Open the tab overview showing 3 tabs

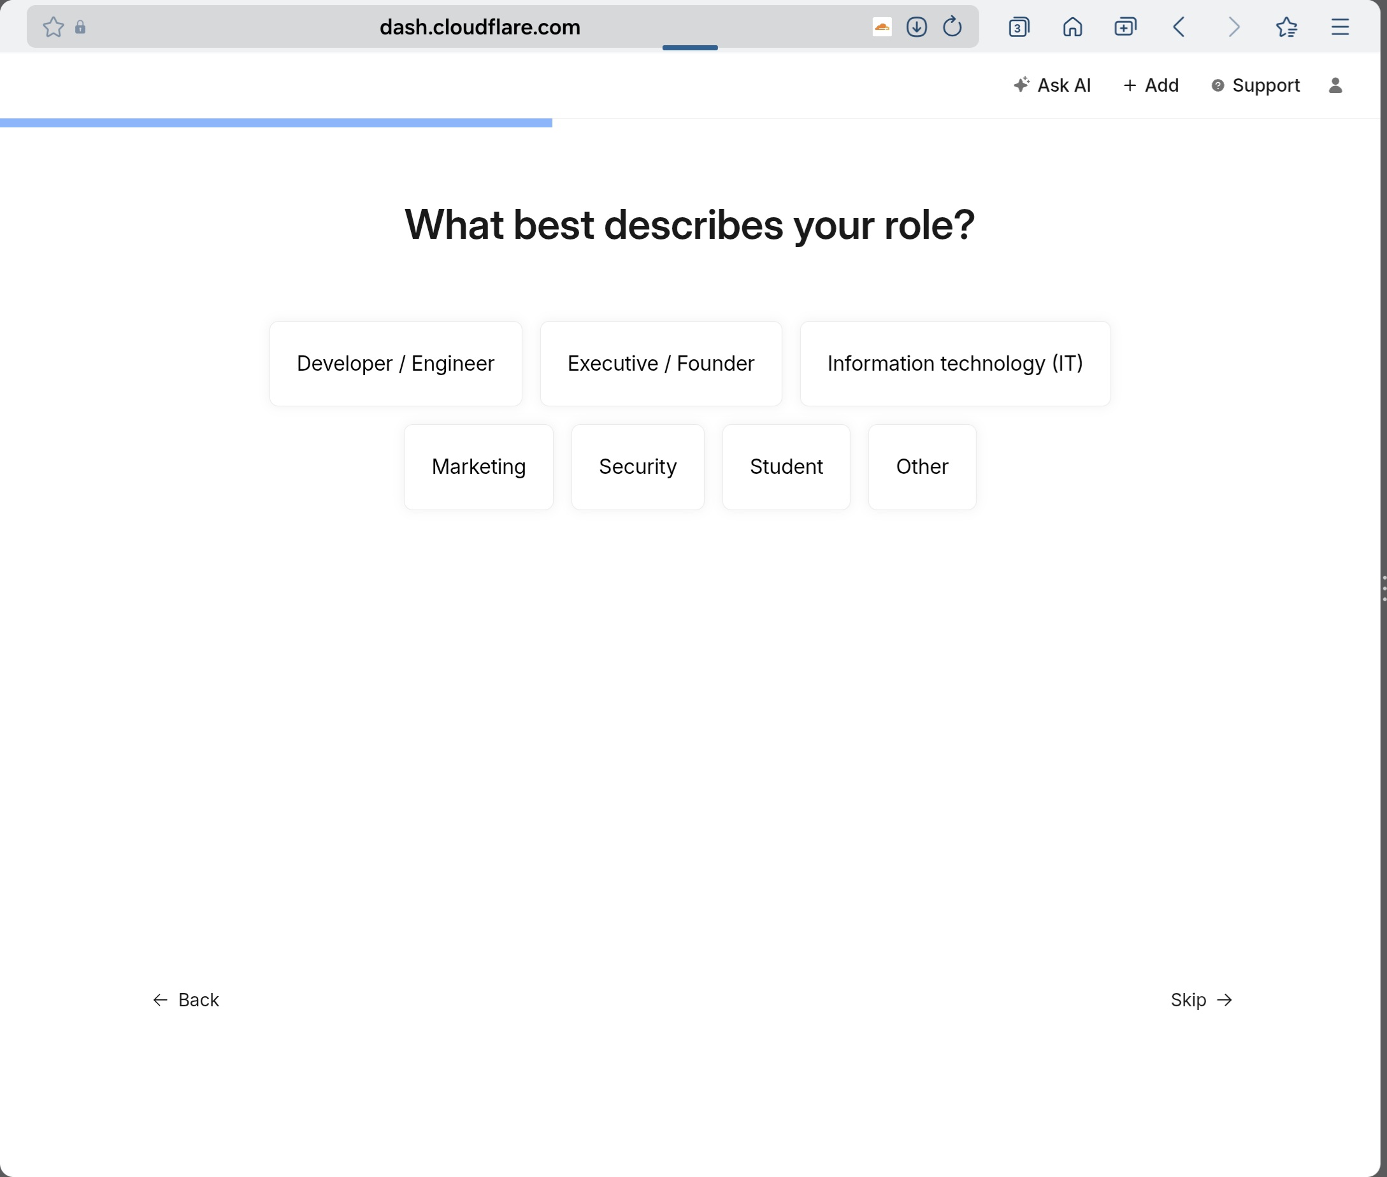click(x=1019, y=27)
